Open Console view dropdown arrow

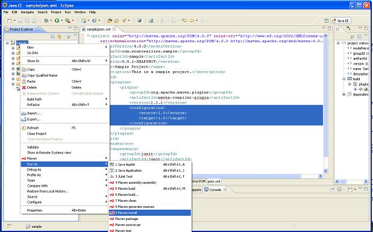tap(355, 190)
